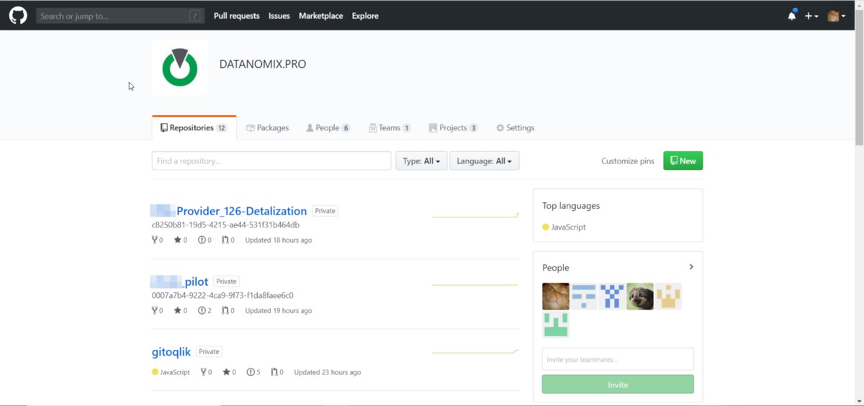This screenshot has height=406, width=864.
Task: Switch to the Packages tab
Action: (268, 128)
